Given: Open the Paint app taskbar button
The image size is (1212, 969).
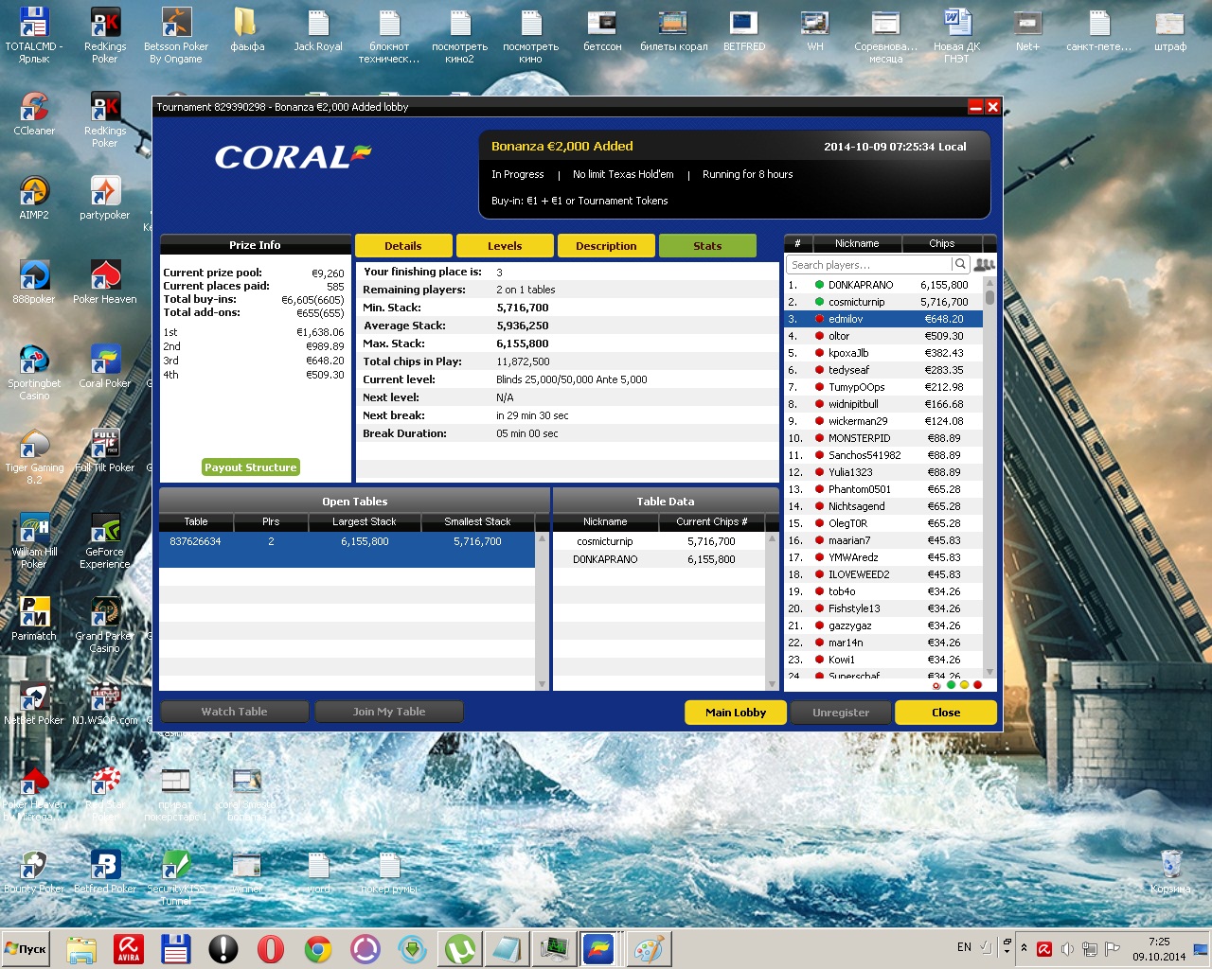Looking at the screenshot, I should pos(650,948).
